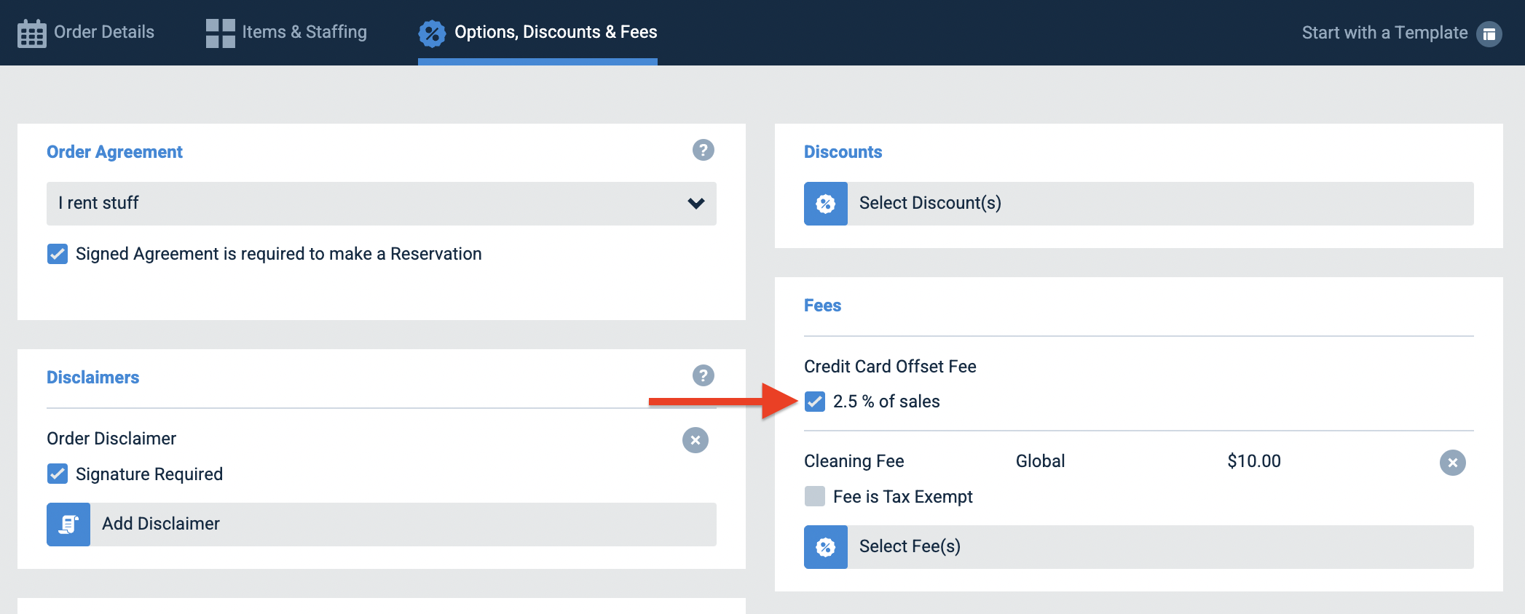Click the Start with a Template link
The height and width of the screenshot is (614, 1525).
[x=1402, y=33]
